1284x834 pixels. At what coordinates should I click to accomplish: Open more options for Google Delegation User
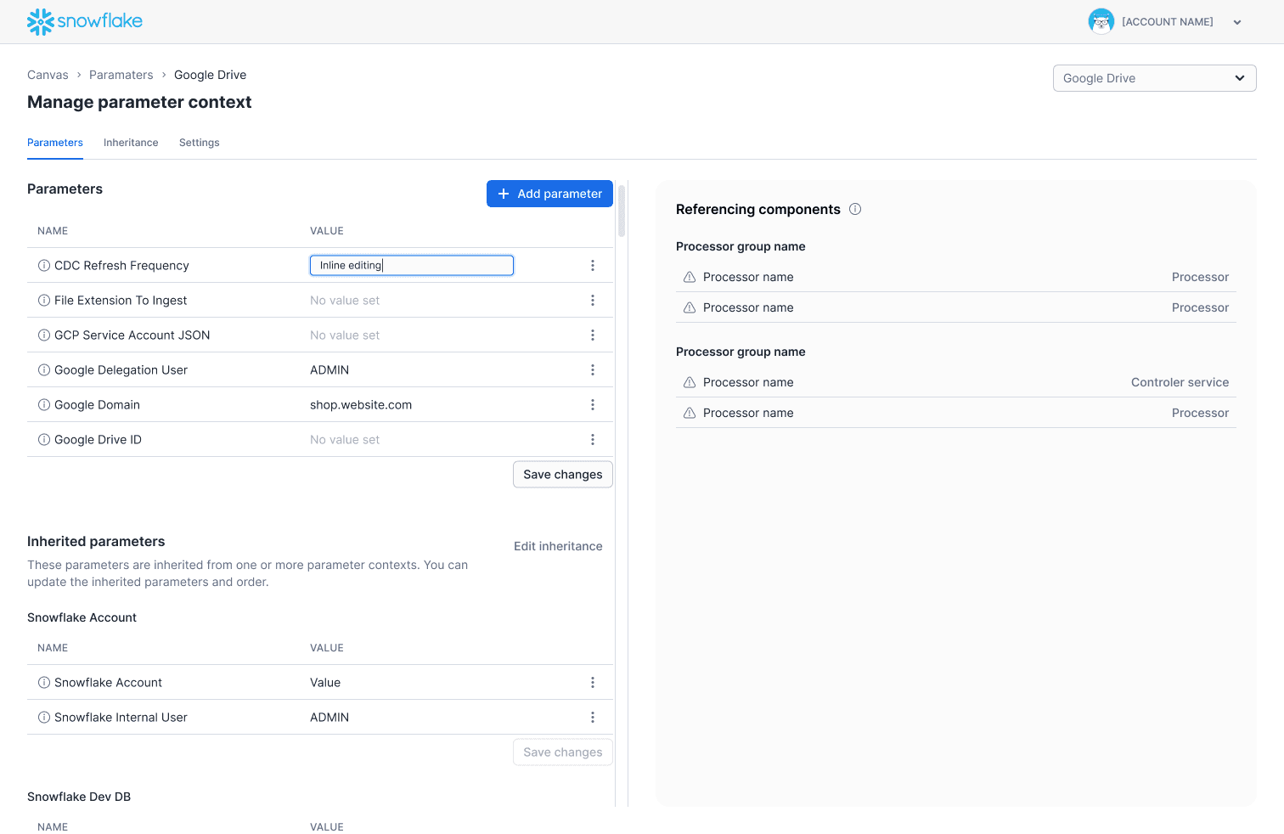(593, 370)
